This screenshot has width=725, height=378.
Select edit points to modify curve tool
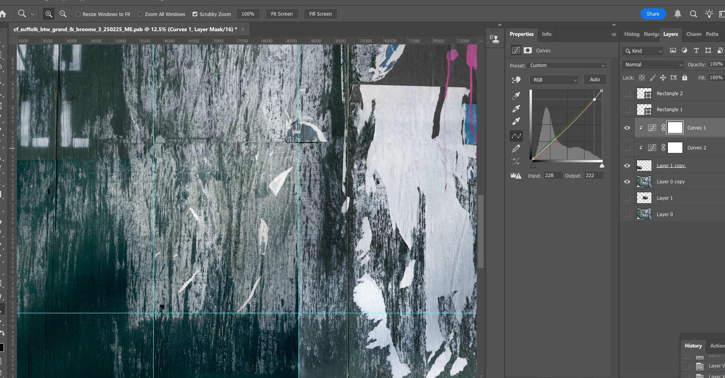pyautogui.click(x=516, y=136)
